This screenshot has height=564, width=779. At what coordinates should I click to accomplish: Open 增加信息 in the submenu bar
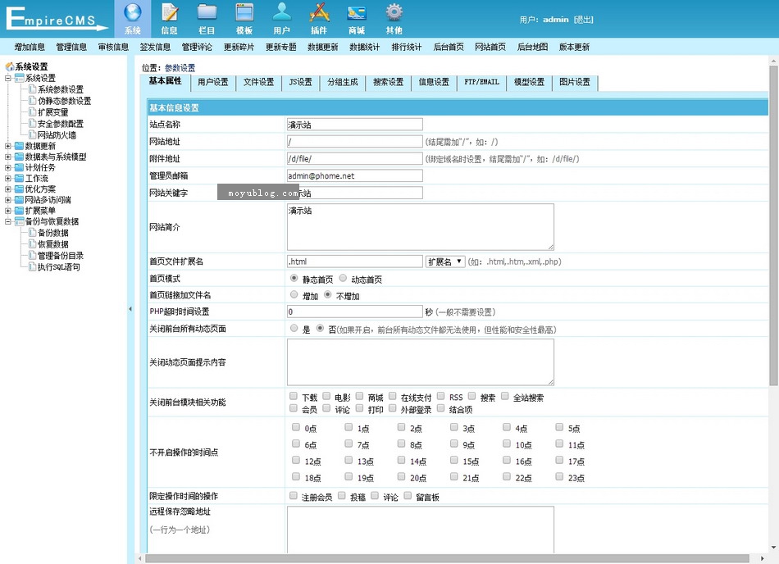tap(30, 48)
